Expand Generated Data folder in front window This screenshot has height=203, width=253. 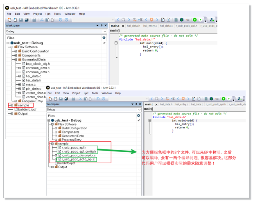point(56,136)
